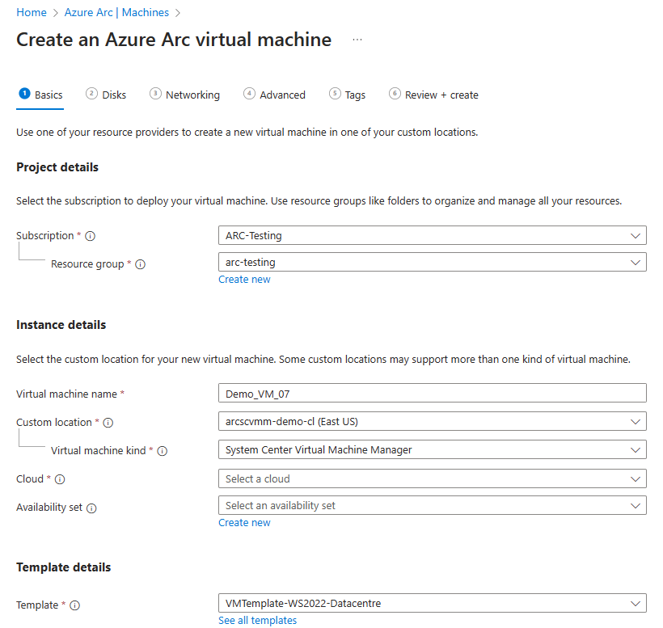This screenshot has width=663, height=628.
Task: Click the Template details heading
Action: (x=63, y=567)
